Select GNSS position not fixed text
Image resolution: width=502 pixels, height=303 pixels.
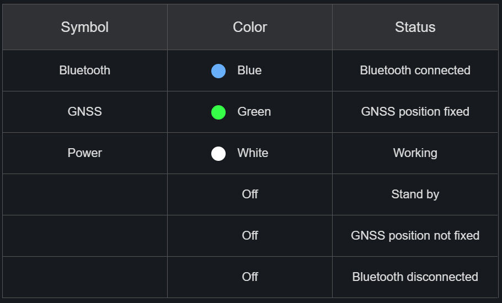coord(415,236)
